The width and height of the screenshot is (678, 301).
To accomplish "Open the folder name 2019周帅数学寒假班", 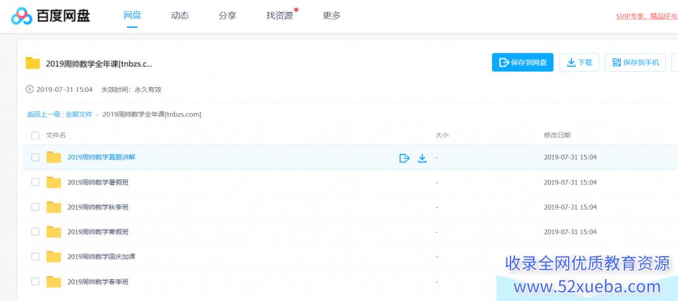I will coord(98,232).
